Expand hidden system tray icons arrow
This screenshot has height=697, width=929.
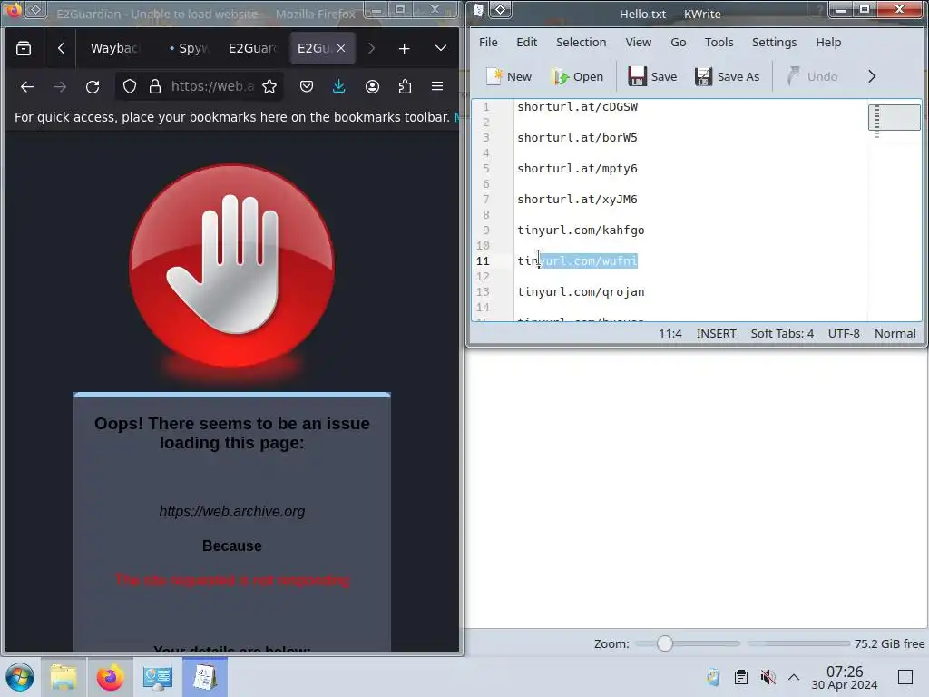(794, 677)
